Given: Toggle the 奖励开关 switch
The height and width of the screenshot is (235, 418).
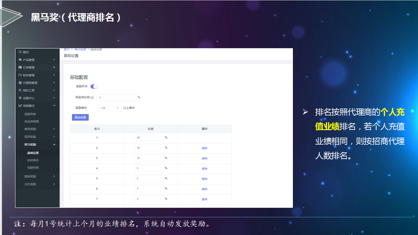Looking at the screenshot, I should (x=94, y=87).
